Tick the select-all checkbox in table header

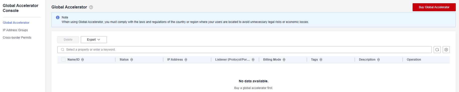(x=63, y=60)
